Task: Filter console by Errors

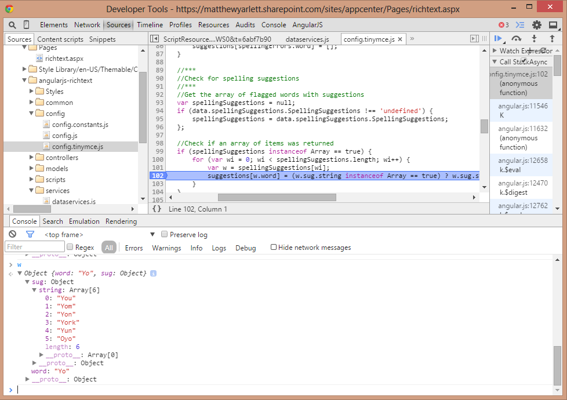Action: [133, 248]
